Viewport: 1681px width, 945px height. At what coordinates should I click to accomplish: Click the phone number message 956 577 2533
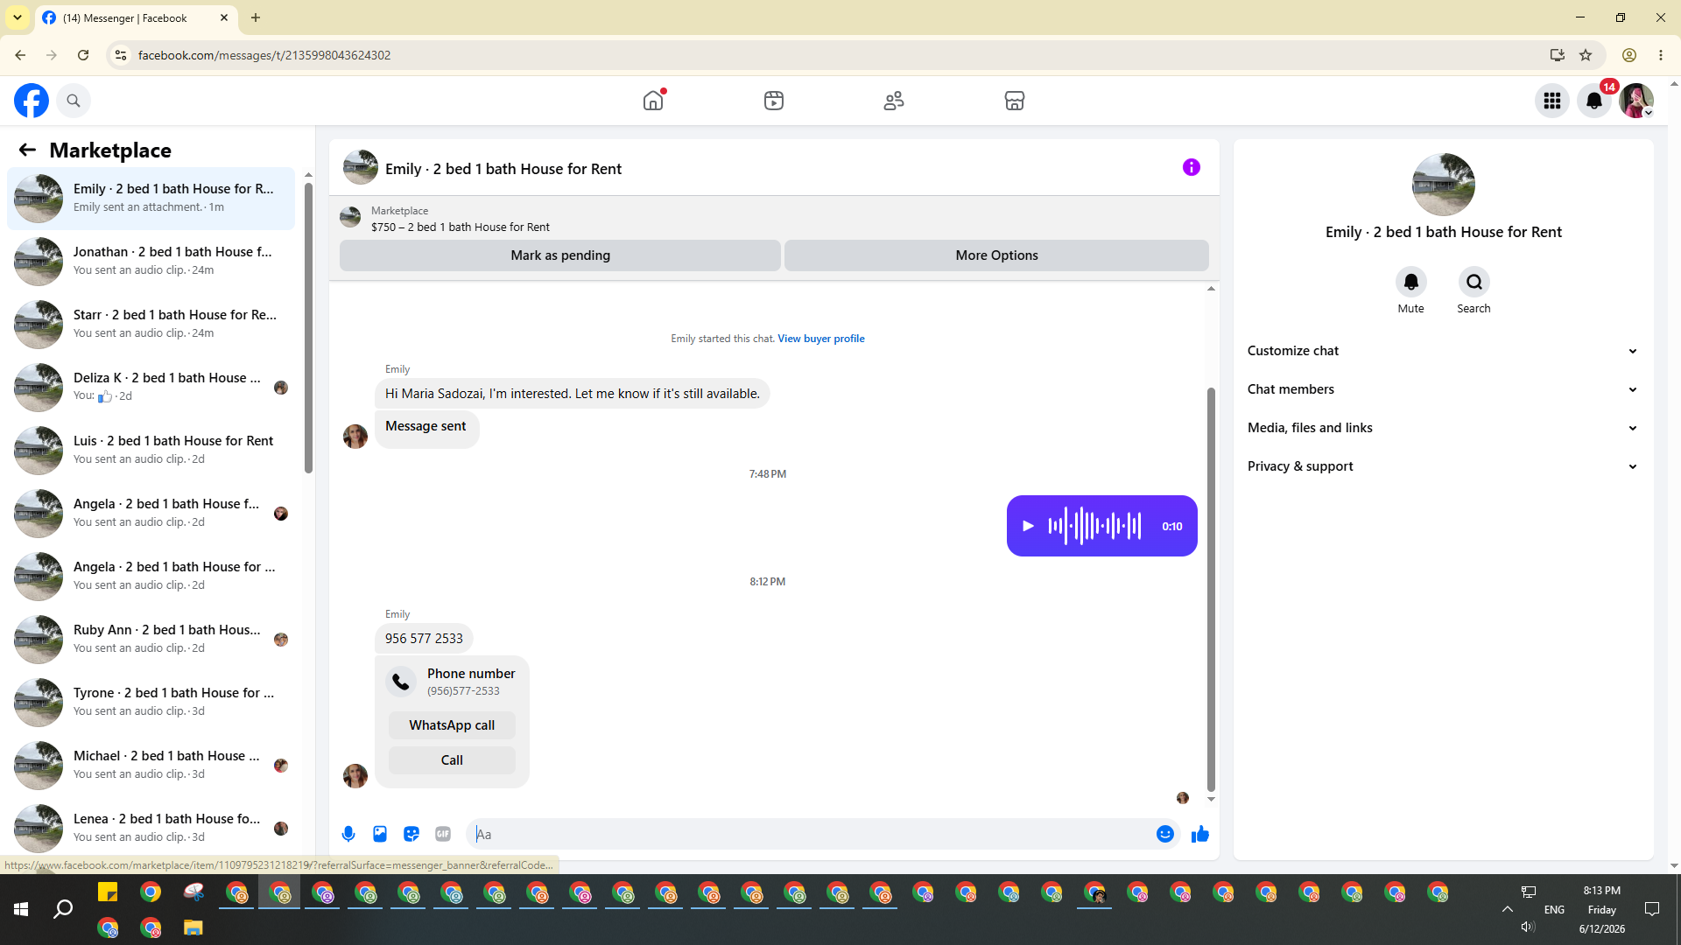tap(424, 639)
